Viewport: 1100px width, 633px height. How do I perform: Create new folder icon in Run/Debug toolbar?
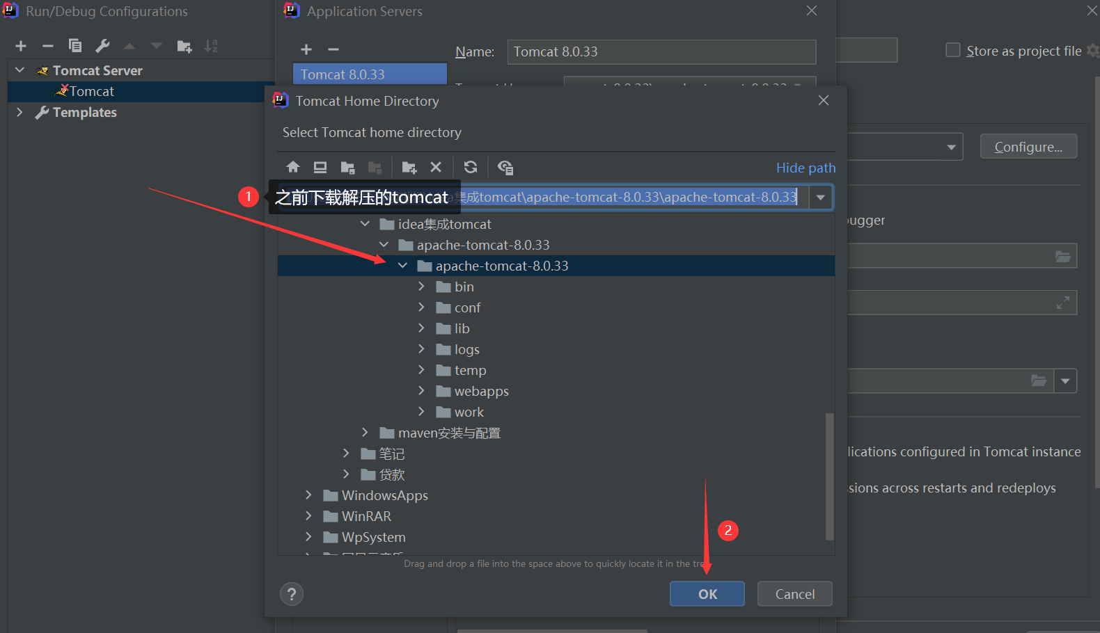(x=184, y=46)
